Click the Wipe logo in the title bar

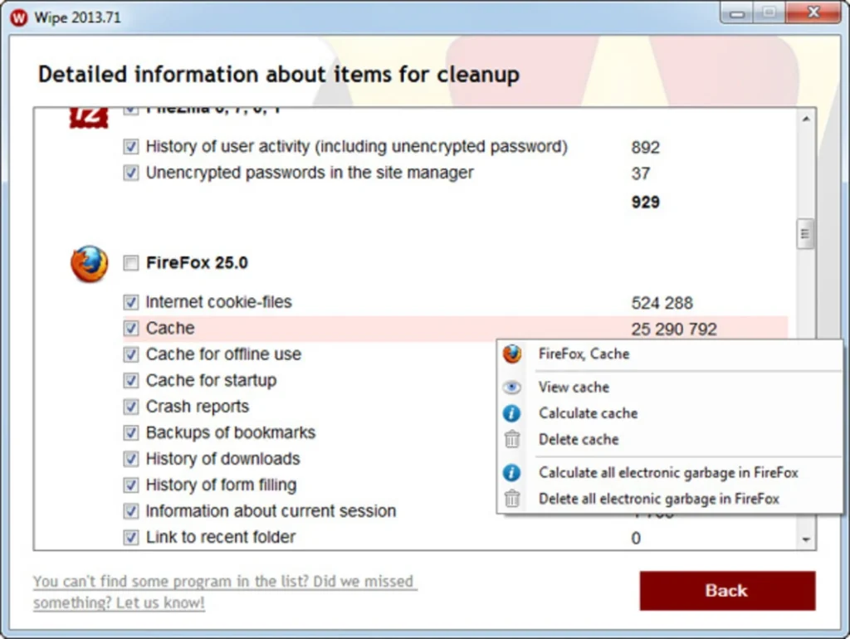click(17, 17)
